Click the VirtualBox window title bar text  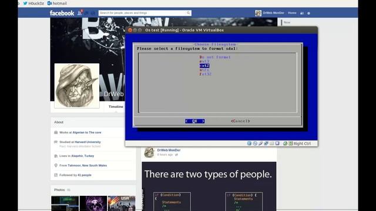coord(184,30)
